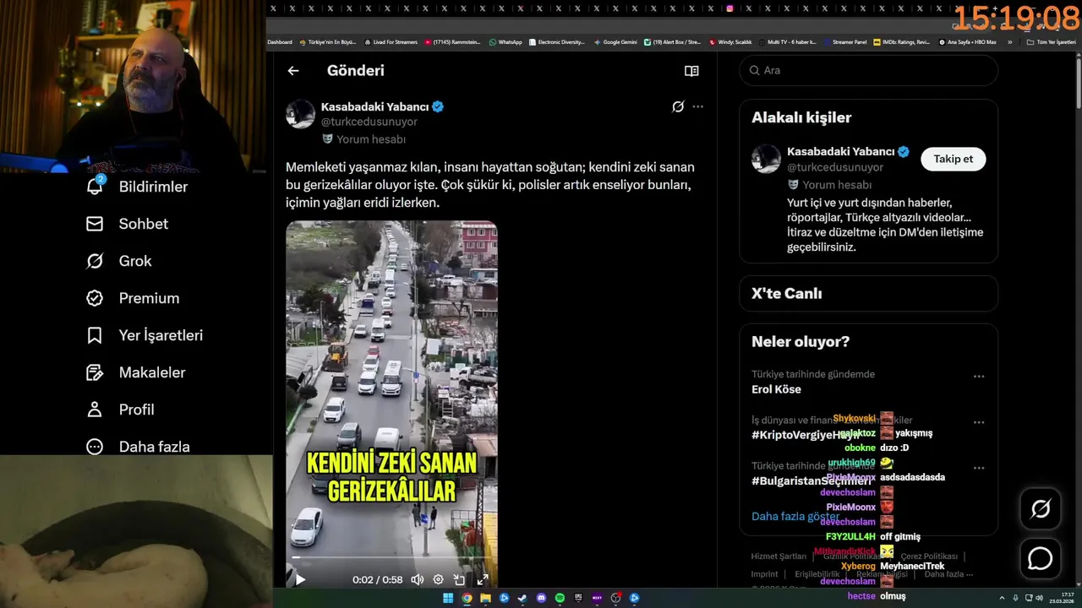Open Yer İşaretleri bookmarks
Screen dimensions: 1082x608
tap(145, 335)
